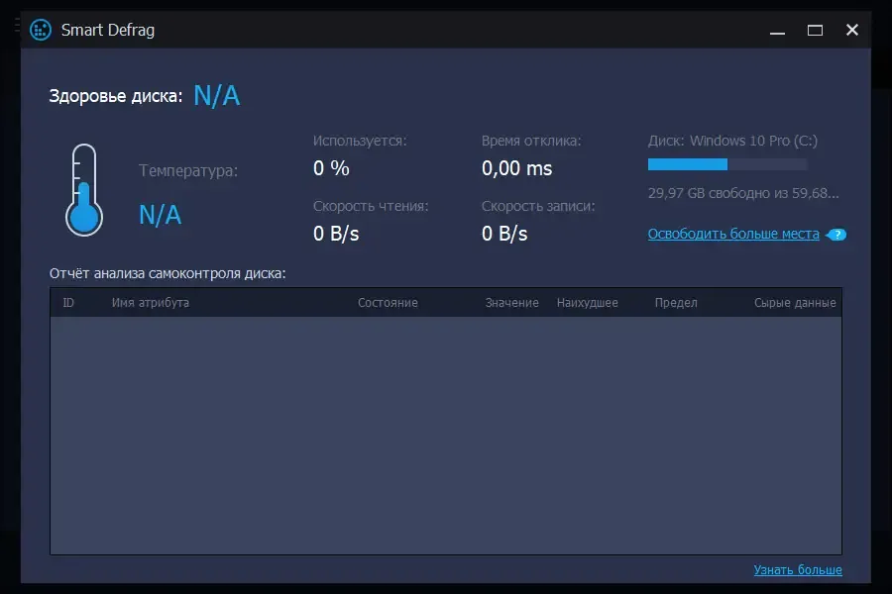
Task: Click the N/A disk health value
Action: (217, 95)
